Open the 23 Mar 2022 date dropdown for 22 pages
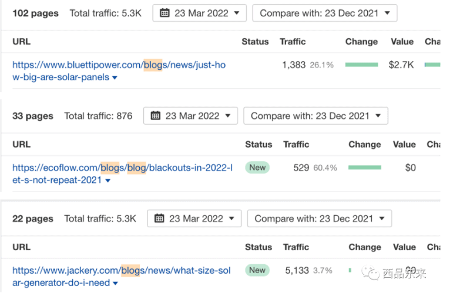 click(194, 219)
